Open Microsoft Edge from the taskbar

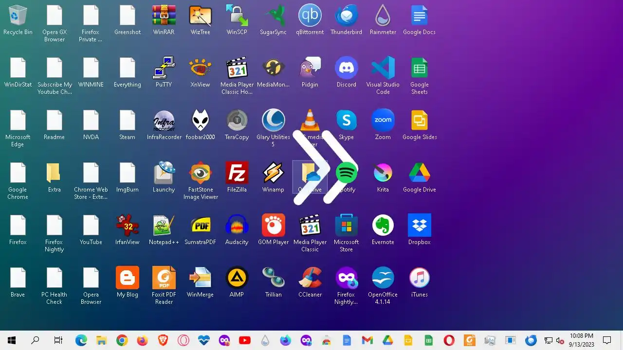(81, 340)
